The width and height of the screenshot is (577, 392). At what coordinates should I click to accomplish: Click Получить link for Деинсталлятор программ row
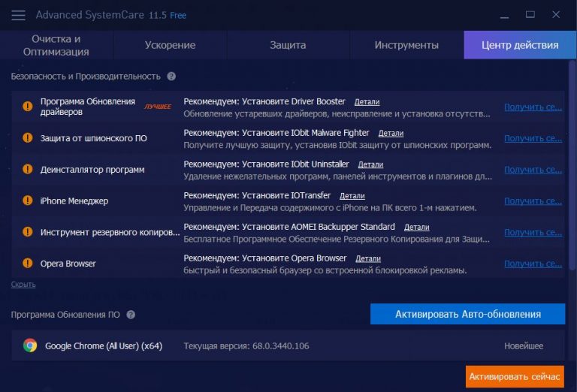533,170
